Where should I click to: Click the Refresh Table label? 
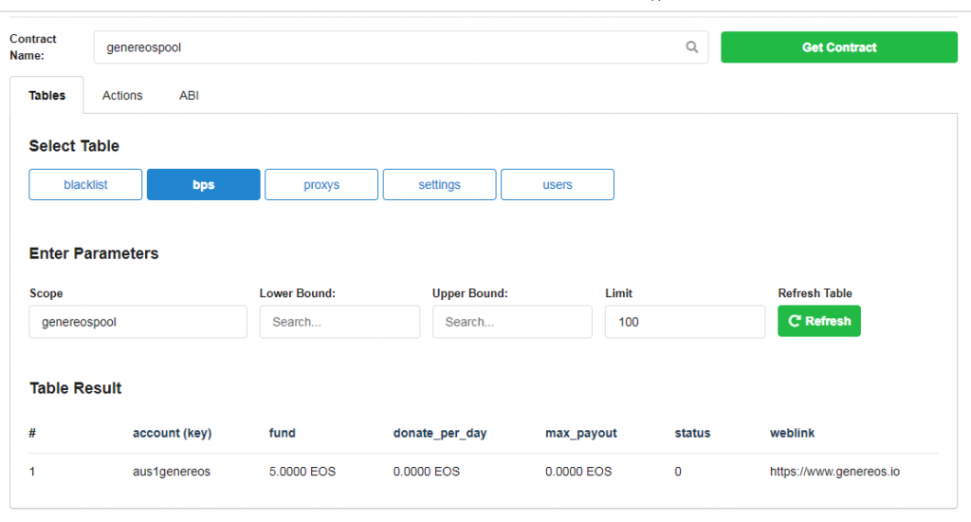[815, 293]
